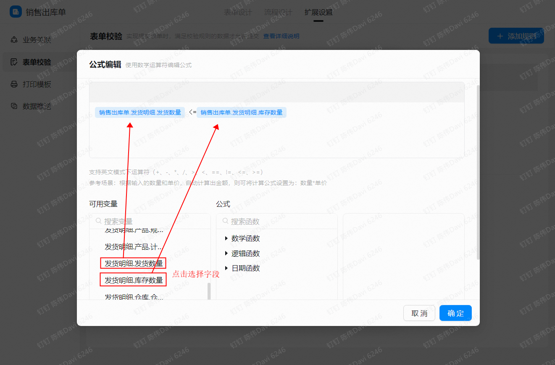The image size is (555, 365).
Task: Click the 打印模板 printer icon
Action: coord(14,84)
